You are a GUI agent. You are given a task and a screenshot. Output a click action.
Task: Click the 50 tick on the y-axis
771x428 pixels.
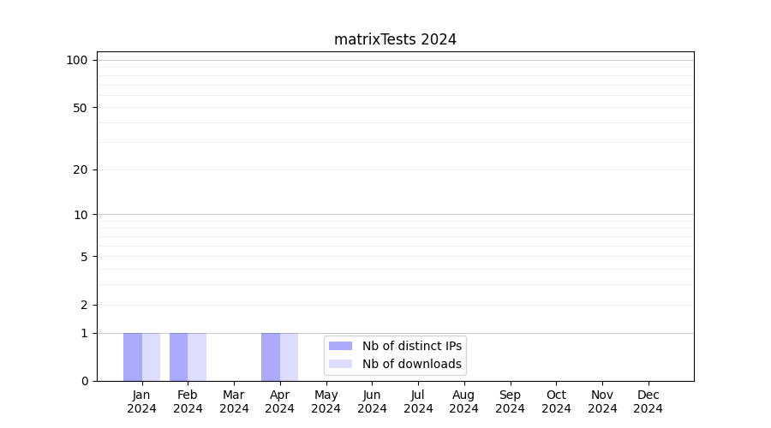[x=80, y=108]
